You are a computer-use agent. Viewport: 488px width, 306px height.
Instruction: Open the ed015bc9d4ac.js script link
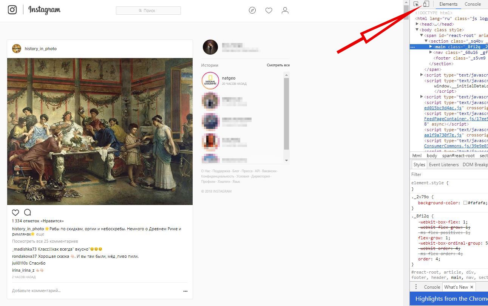[x=443, y=108]
